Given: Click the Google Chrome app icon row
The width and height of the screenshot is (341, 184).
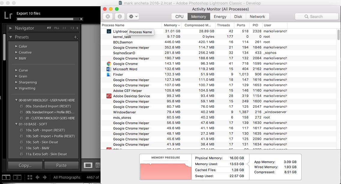Looking at the screenshot, I should point(109,64).
